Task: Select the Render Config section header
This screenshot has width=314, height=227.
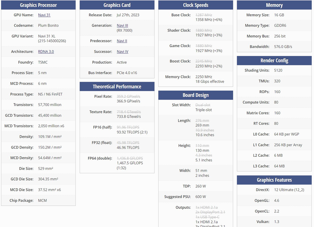Action: (274, 60)
